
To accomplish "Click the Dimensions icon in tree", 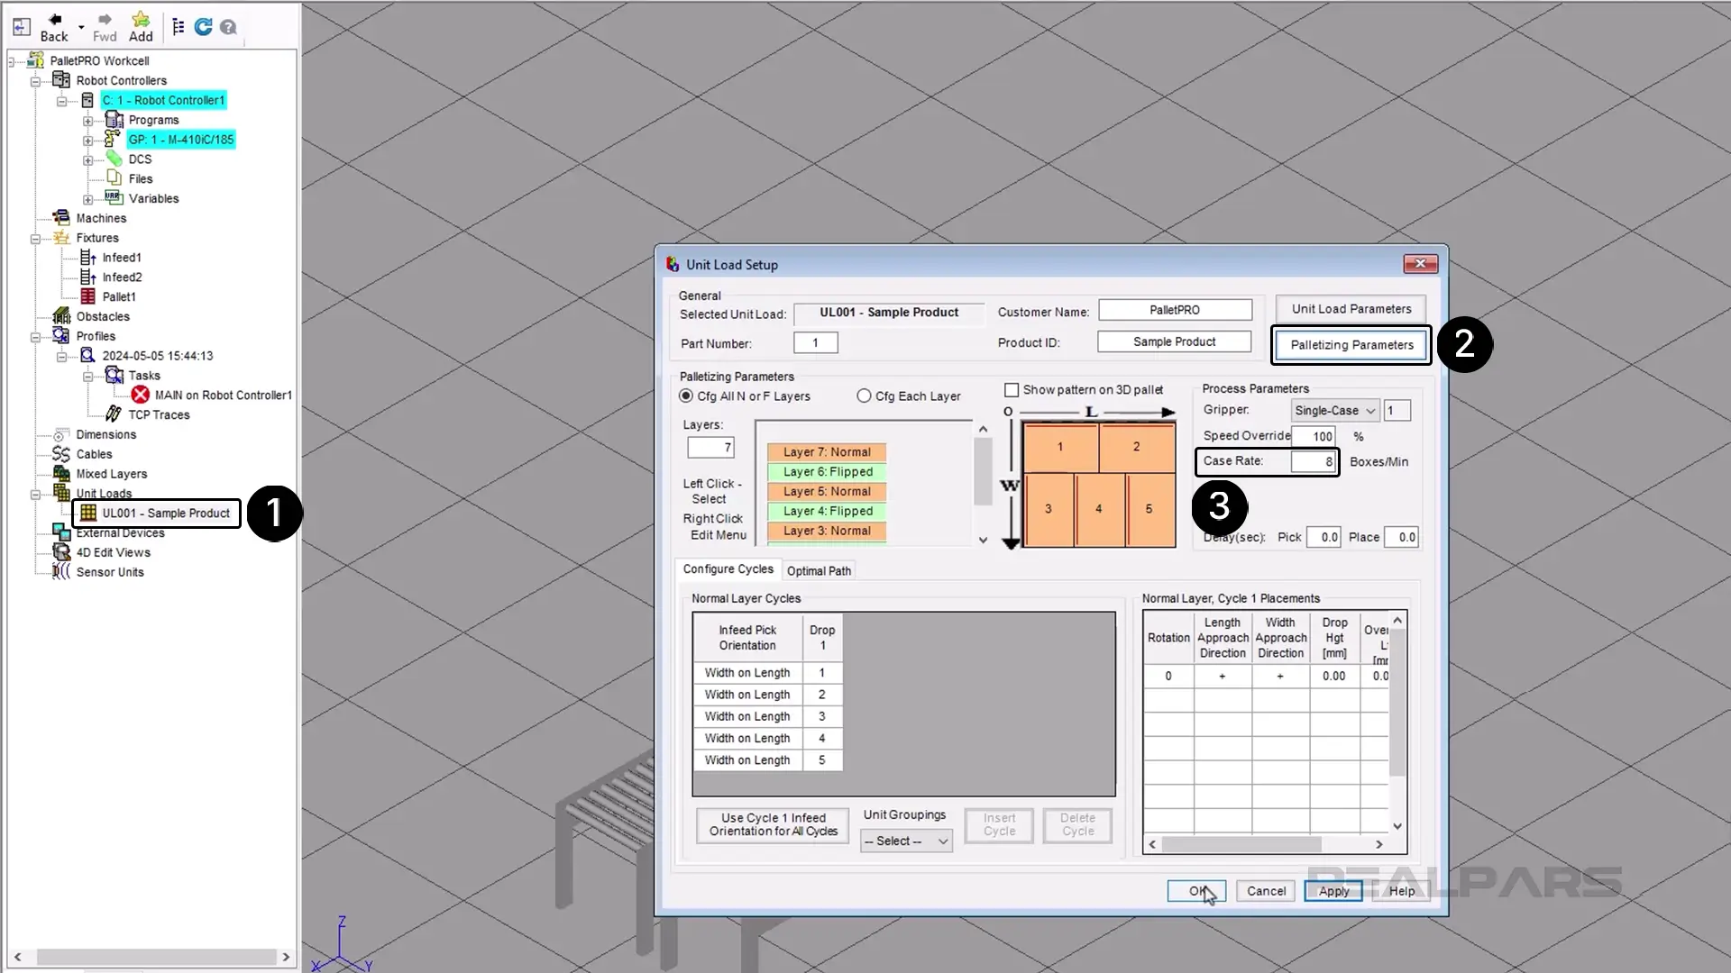I will click(x=61, y=434).
